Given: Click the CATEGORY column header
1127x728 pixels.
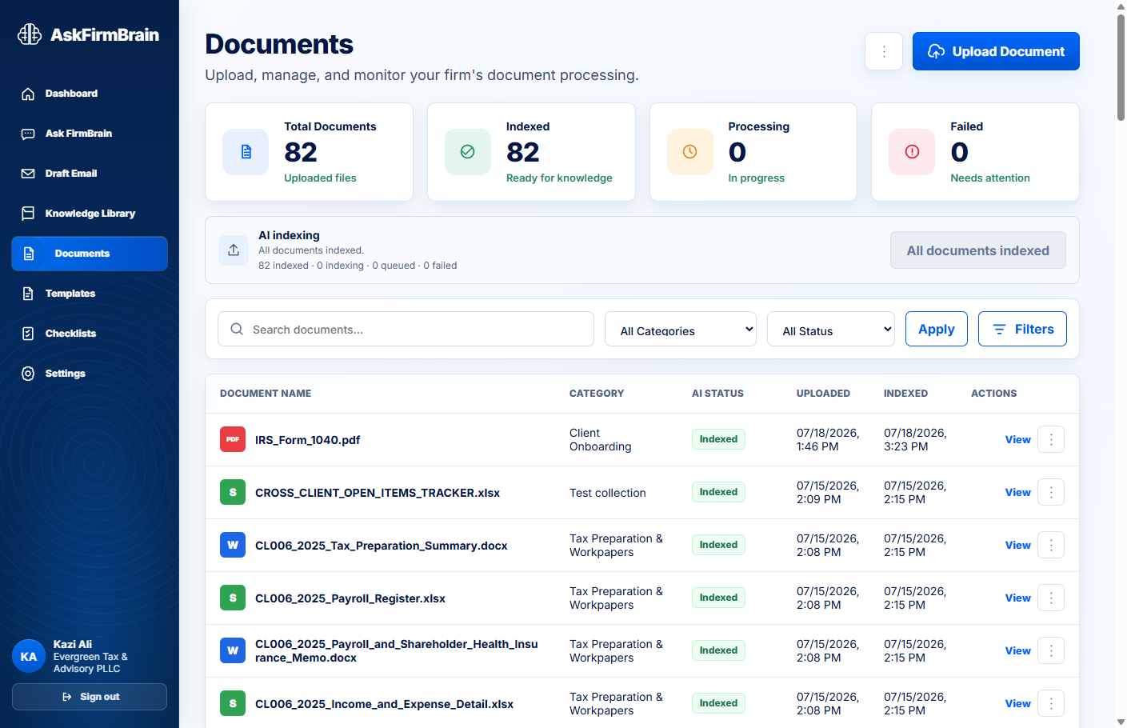Looking at the screenshot, I should 597,394.
